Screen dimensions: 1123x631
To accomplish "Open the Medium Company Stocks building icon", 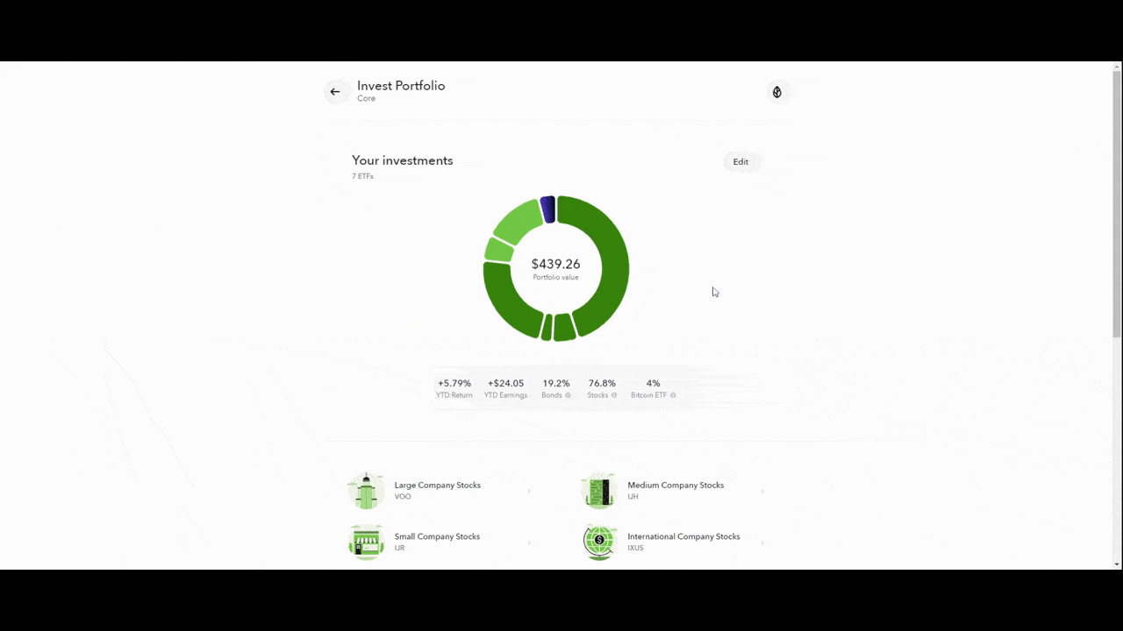I will tap(599, 491).
